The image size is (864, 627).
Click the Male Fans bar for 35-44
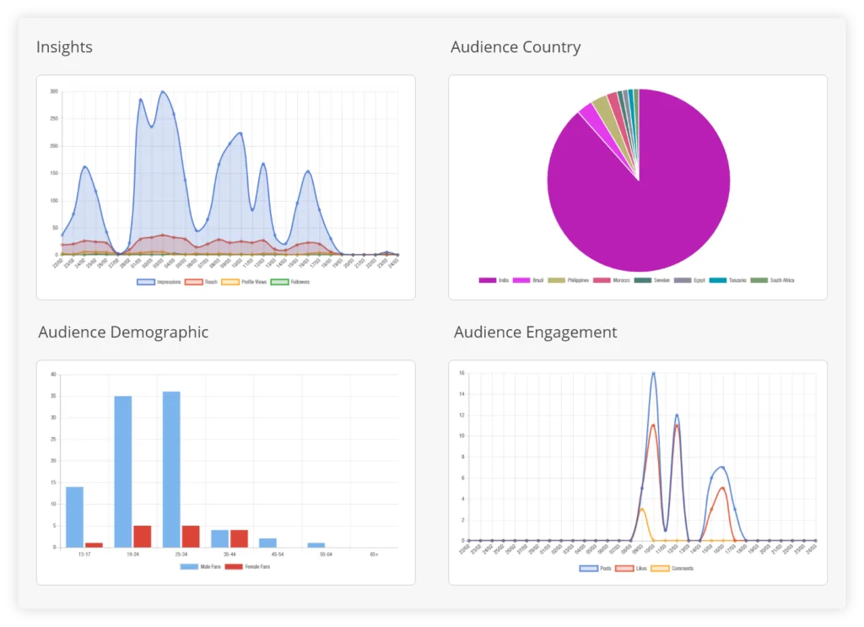[220, 538]
